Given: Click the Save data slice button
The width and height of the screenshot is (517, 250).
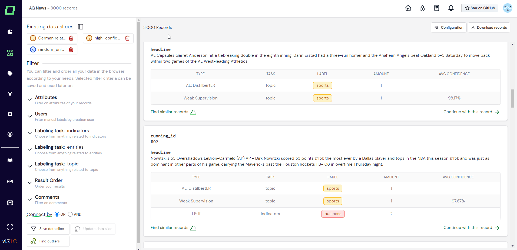Looking at the screenshot, I should [x=48, y=229].
